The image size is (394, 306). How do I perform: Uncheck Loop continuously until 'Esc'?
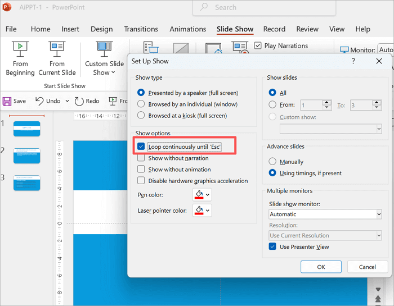click(141, 147)
